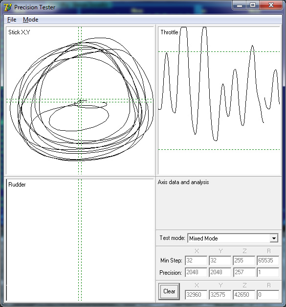Image resolution: width=286 pixels, height=307 pixels.
Task: Open the File menu
Action: (x=12, y=20)
